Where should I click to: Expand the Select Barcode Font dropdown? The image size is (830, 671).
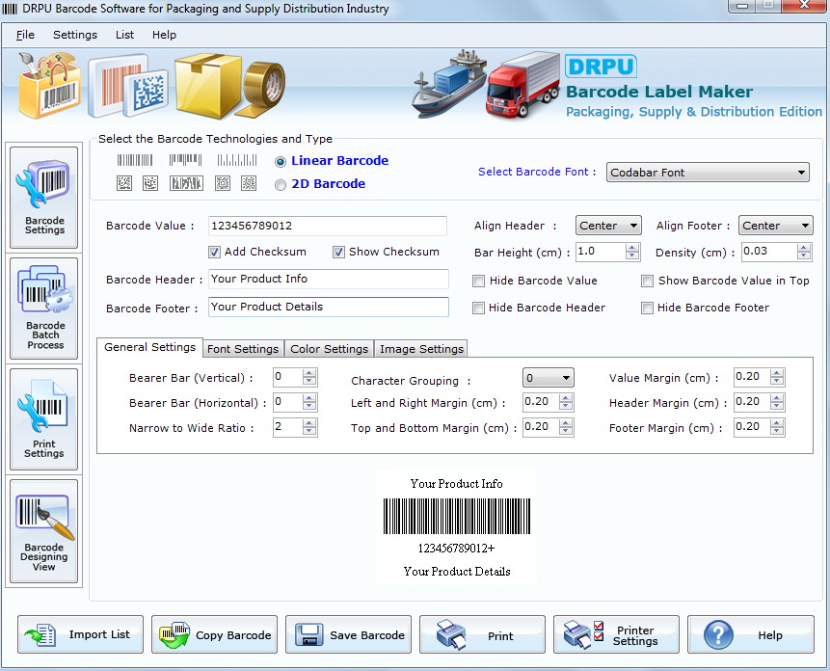pos(708,173)
